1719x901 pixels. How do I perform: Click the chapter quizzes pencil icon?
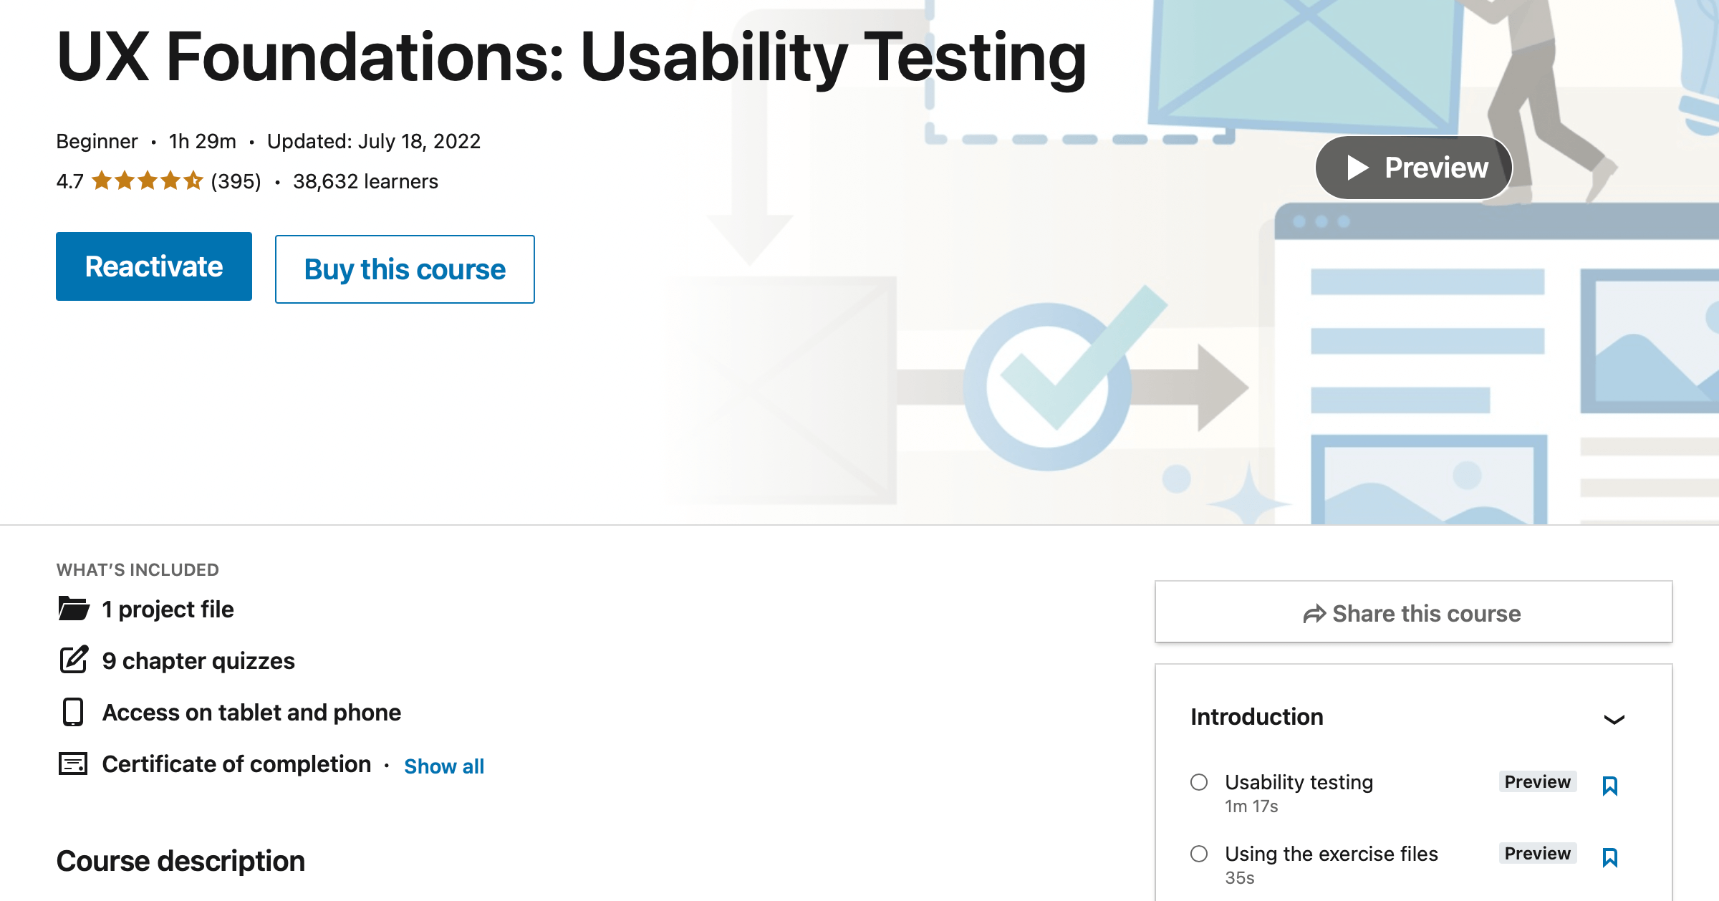tap(73, 660)
